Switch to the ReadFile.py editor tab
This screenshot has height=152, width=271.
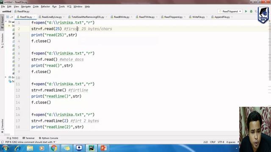(26, 17)
